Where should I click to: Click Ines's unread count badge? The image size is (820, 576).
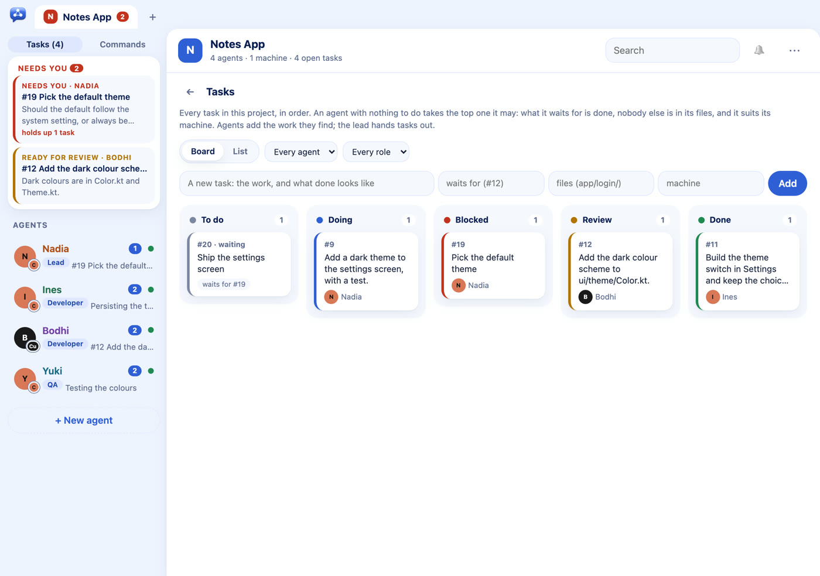click(x=135, y=289)
